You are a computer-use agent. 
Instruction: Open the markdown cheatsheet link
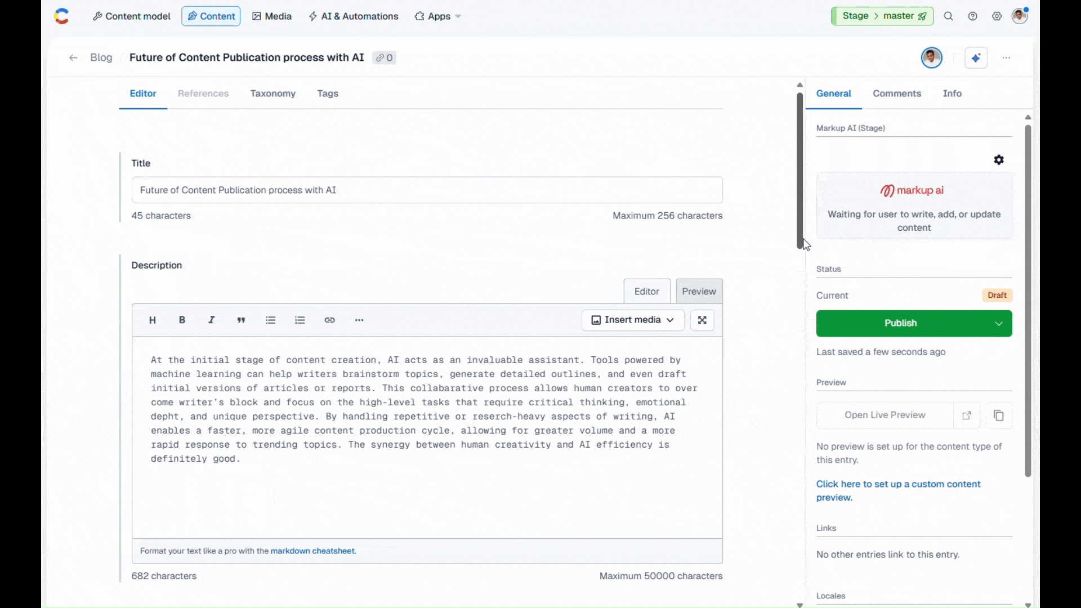313,551
